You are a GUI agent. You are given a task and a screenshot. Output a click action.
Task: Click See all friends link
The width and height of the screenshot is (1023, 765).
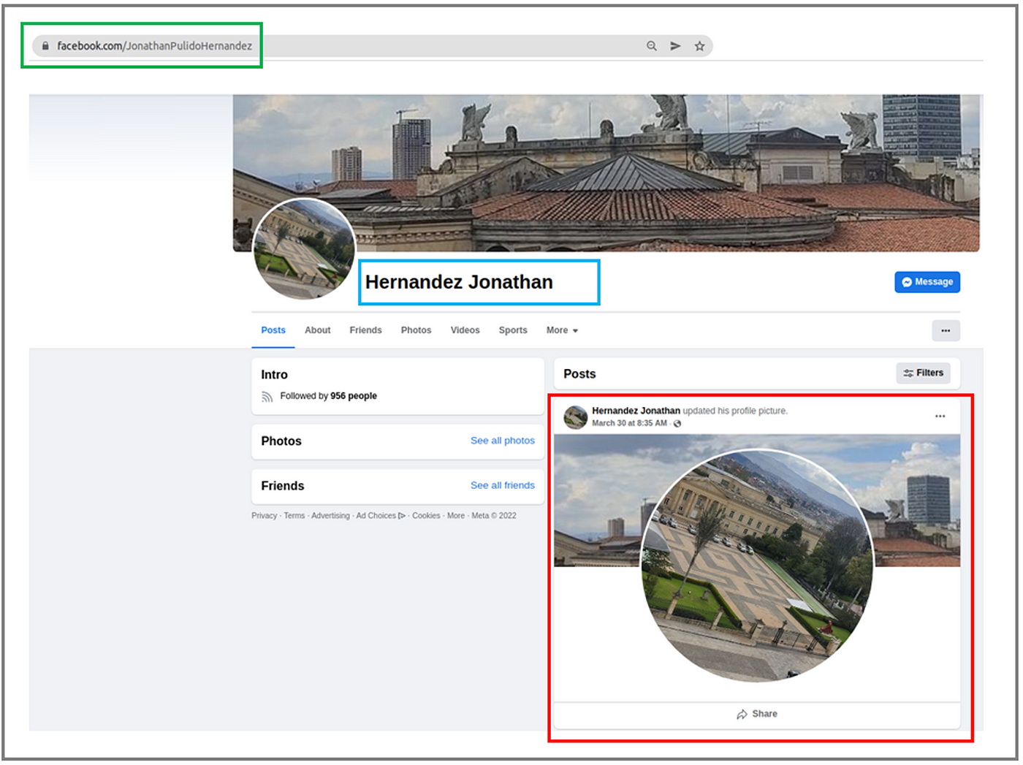click(503, 485)
